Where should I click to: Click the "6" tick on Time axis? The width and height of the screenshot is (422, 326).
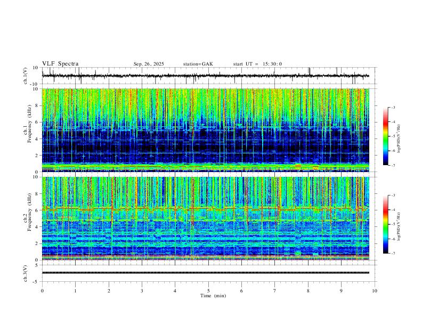click(241, 291)
